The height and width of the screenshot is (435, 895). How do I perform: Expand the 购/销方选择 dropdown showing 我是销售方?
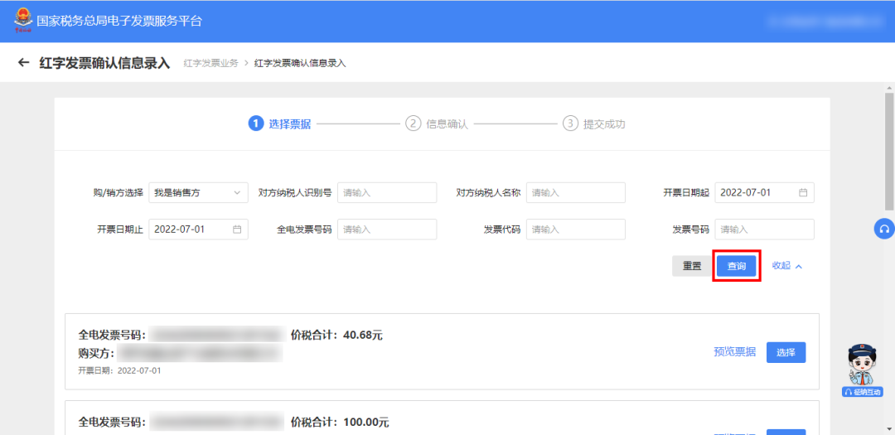tap(198, 193)
